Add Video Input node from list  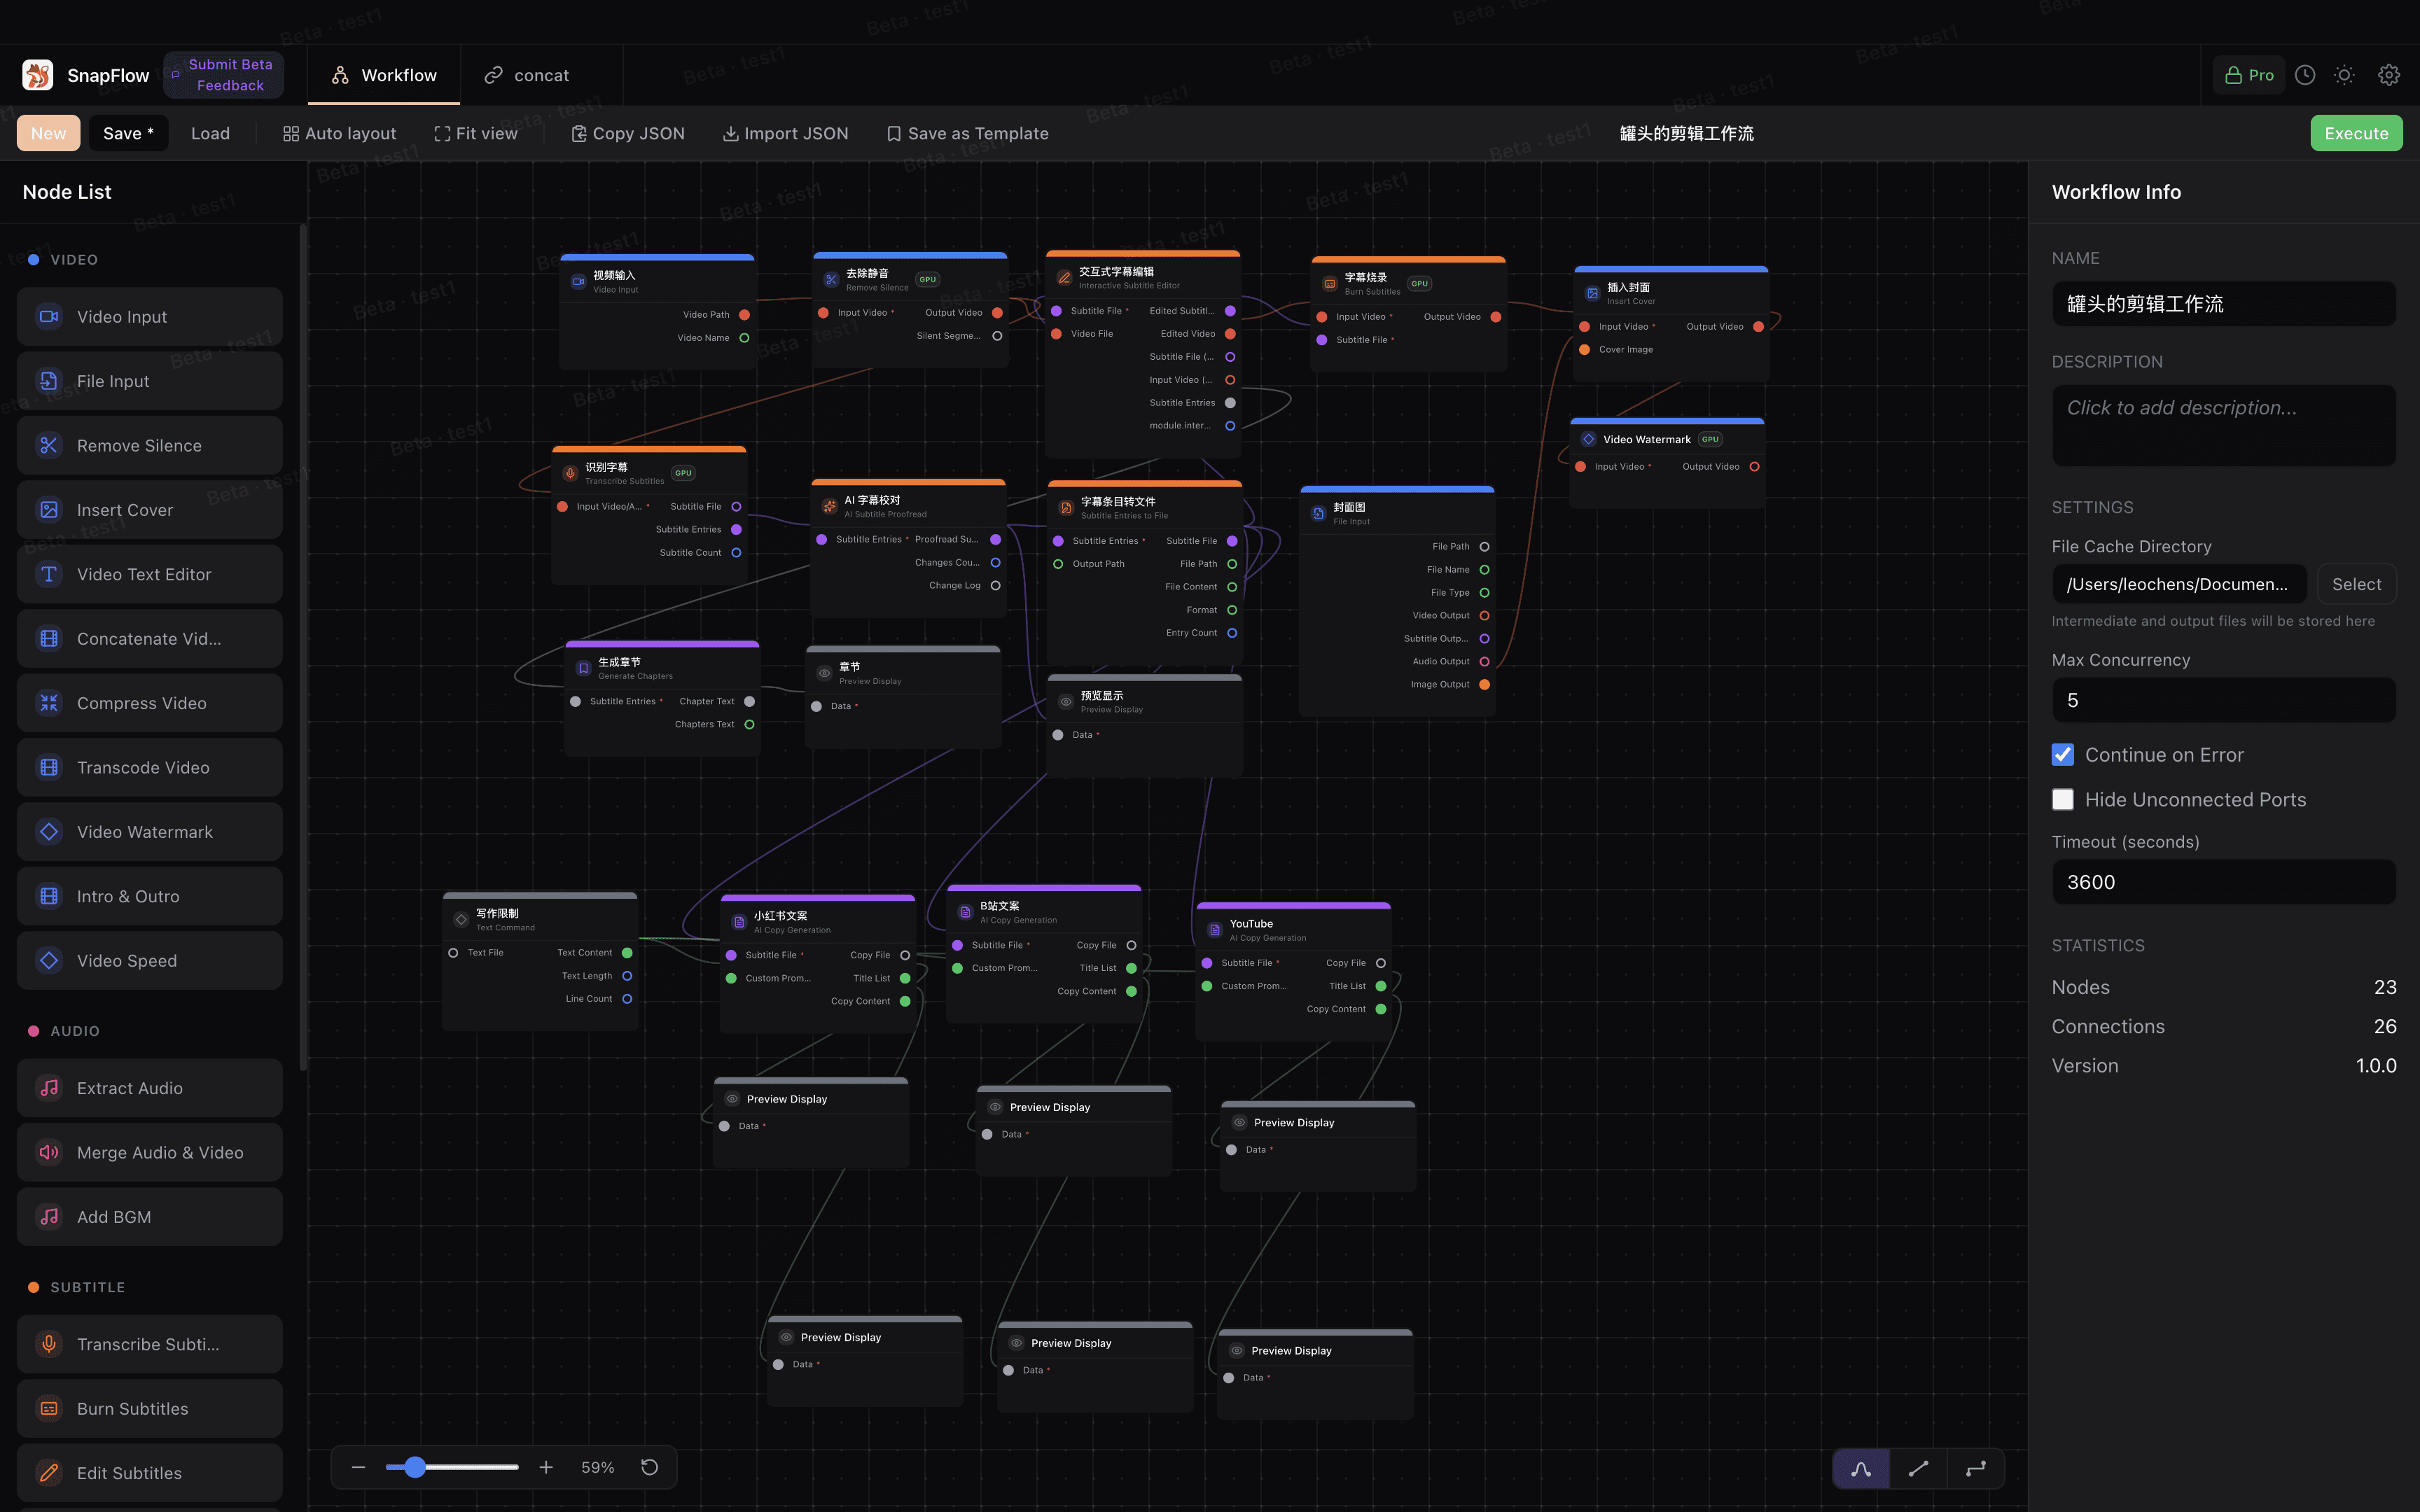[150, 317]
